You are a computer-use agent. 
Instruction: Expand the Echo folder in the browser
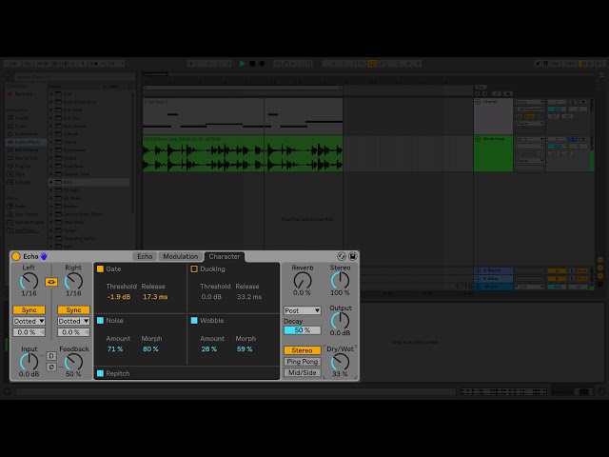coord(50,182)
